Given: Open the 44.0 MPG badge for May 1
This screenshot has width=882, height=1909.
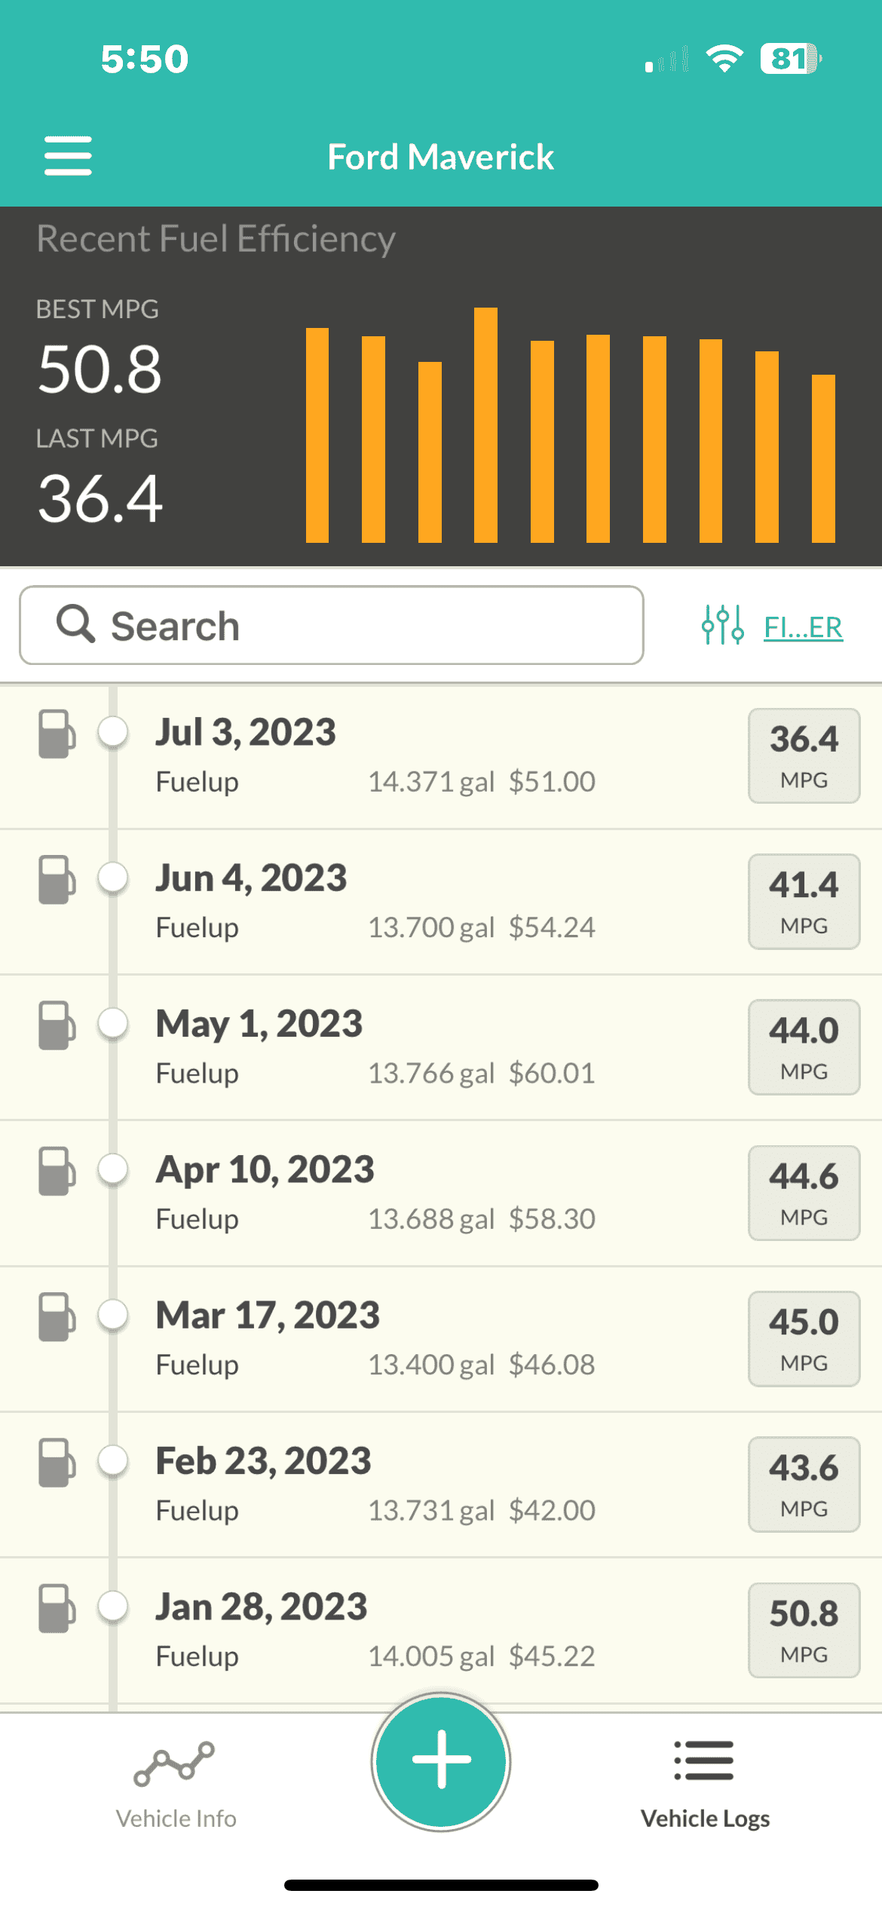Looking at the screenshot, I should point(804,1047).
